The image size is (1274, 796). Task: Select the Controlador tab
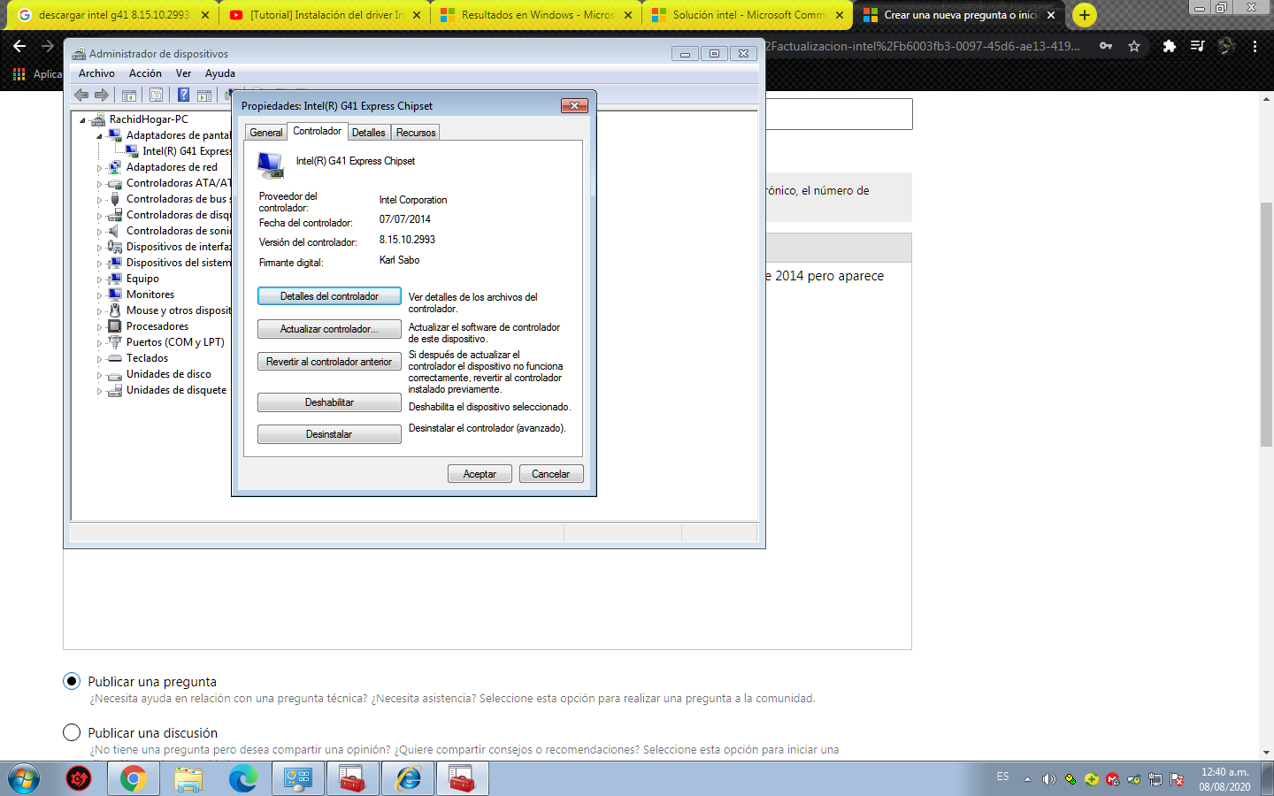[318, 131]
